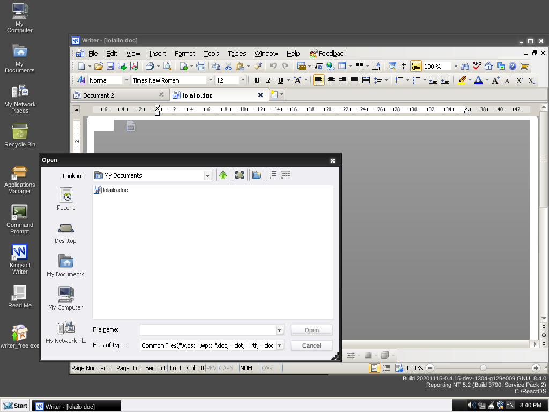Open the Tools menu
Screen dimensions: 549x412
pyautogui.click(x=211, y=53)
